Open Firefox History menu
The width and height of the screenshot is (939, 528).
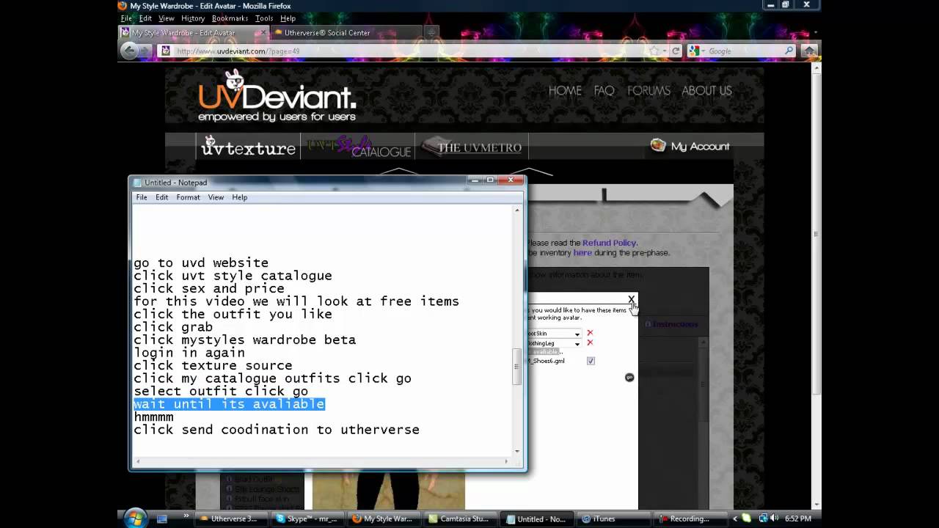(193, 18)
